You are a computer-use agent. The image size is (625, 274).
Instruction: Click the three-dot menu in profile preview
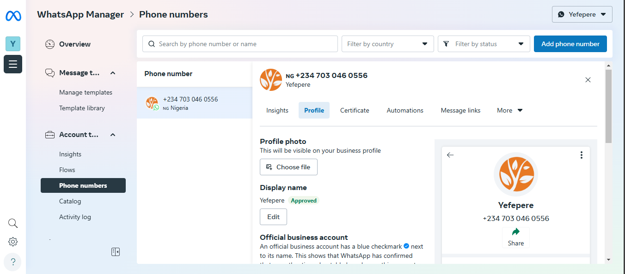(582, 155)
